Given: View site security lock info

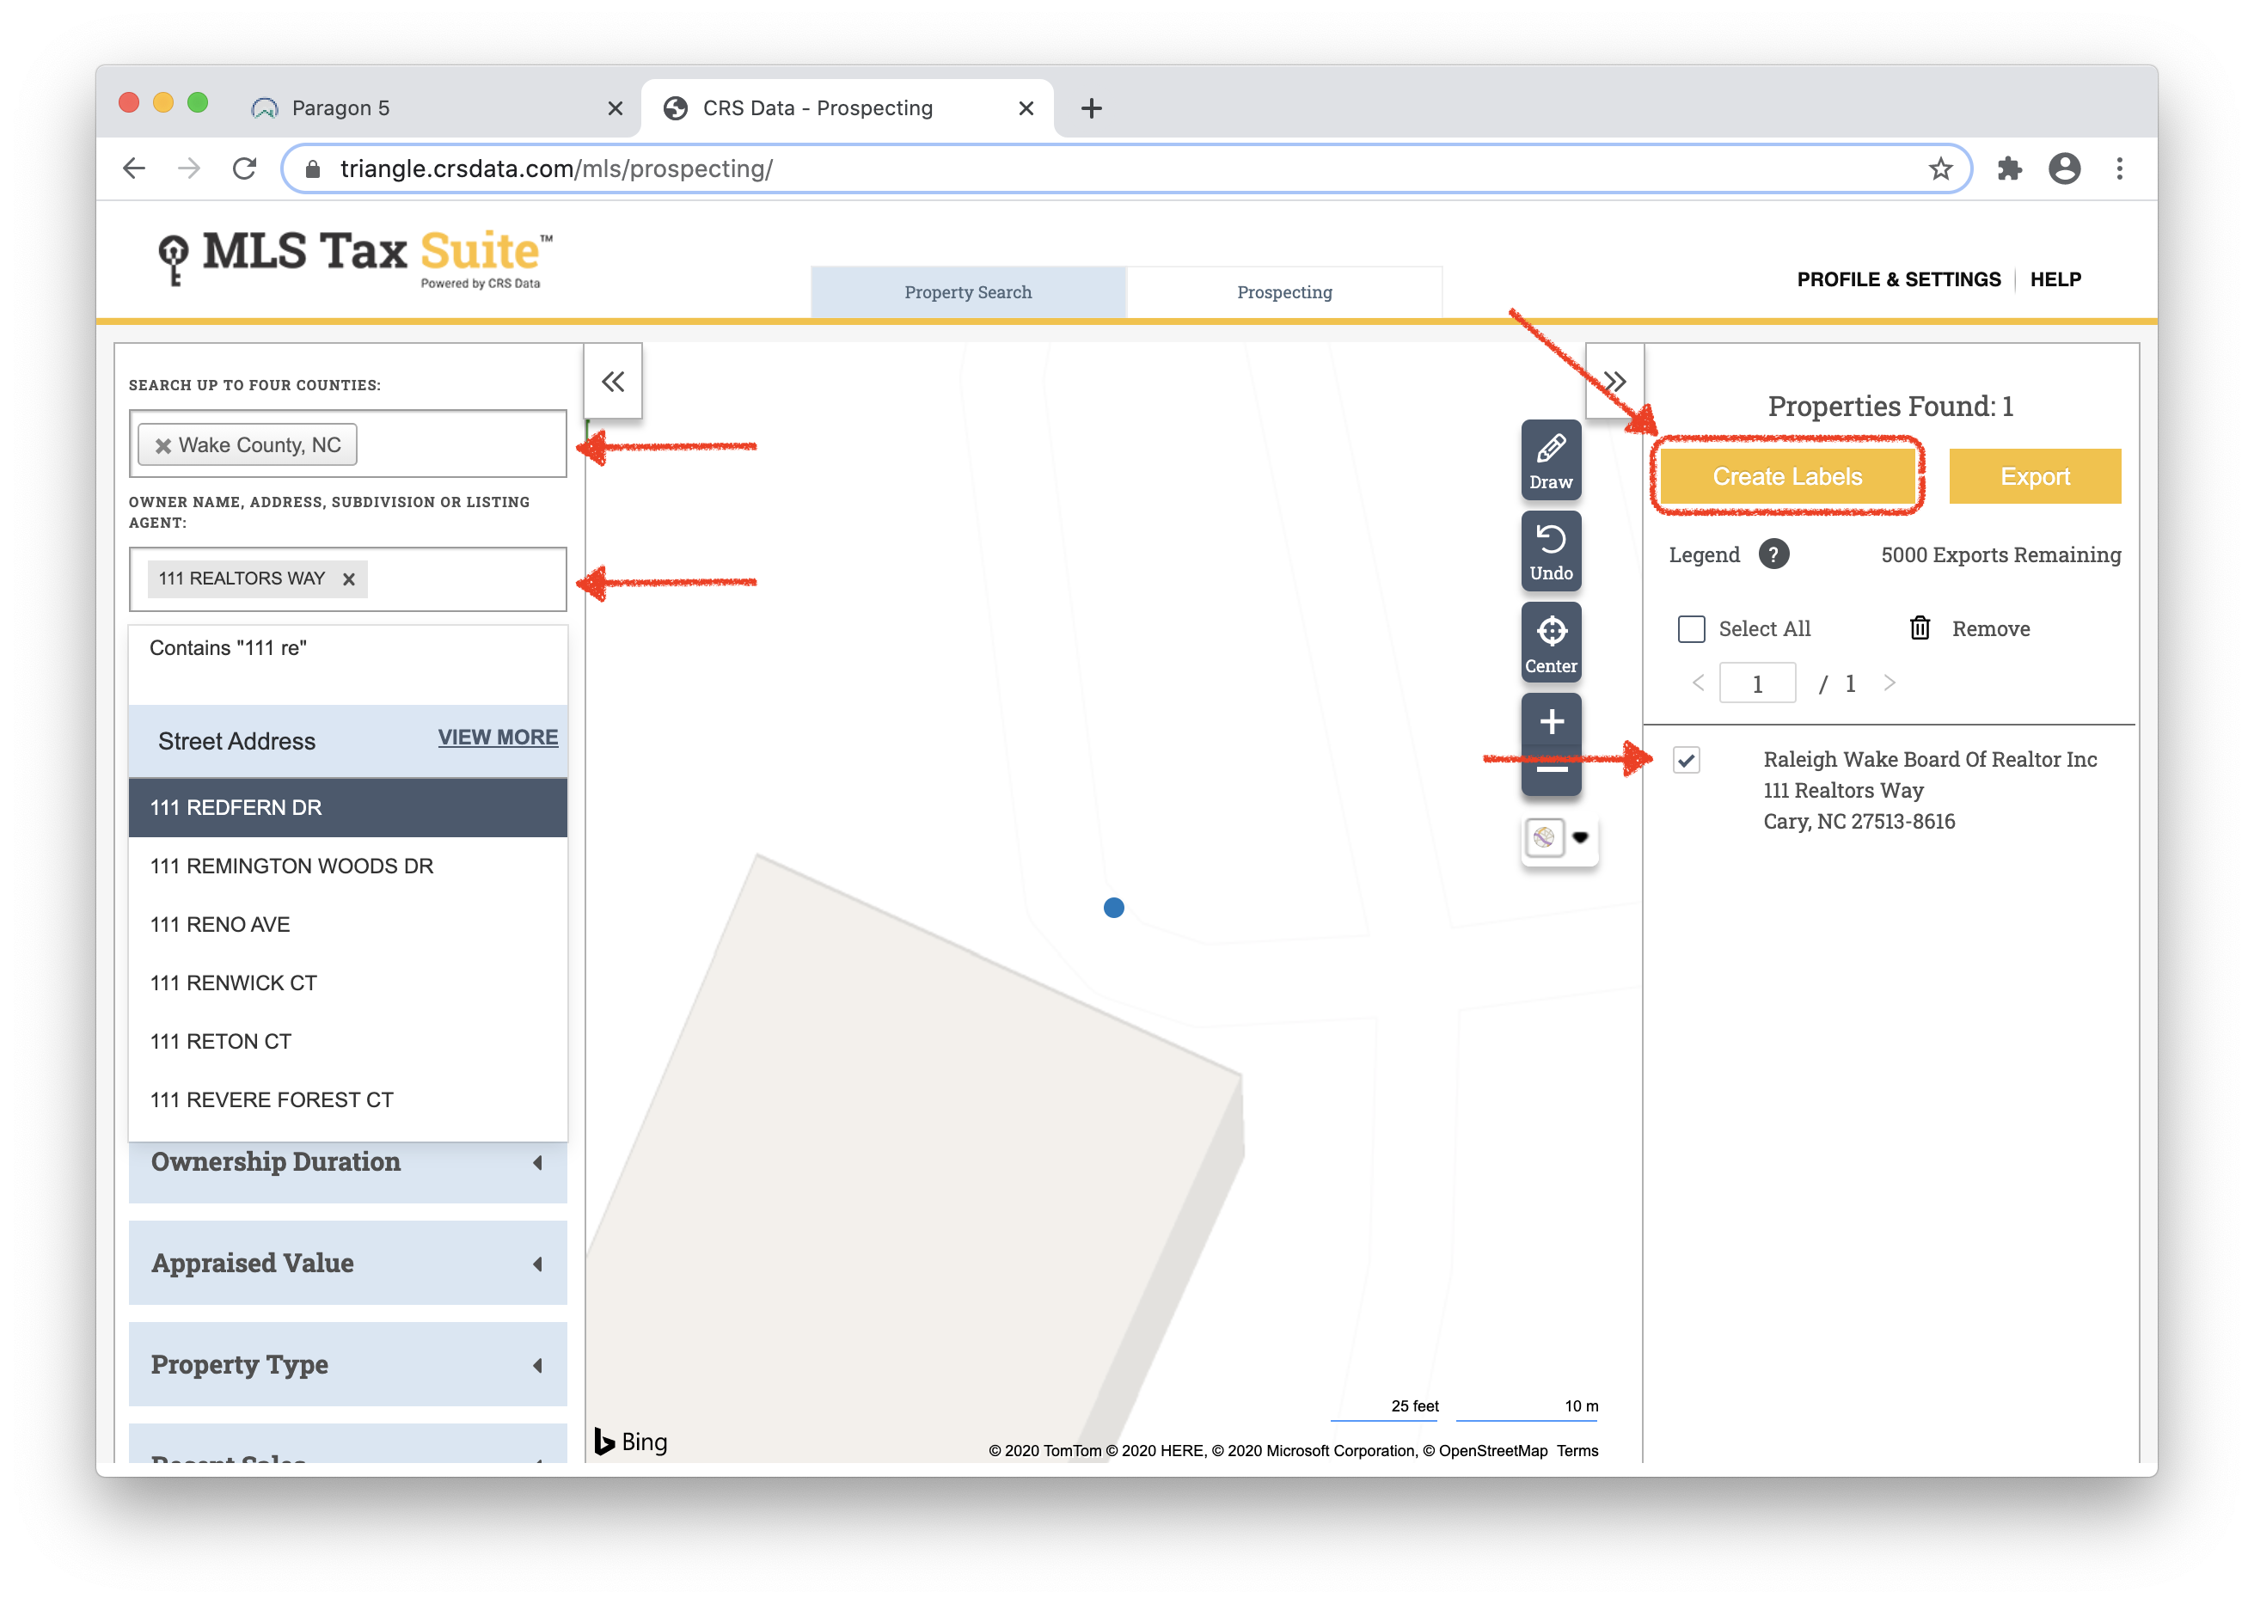Looking at the screenshot, I should [313, 168].
